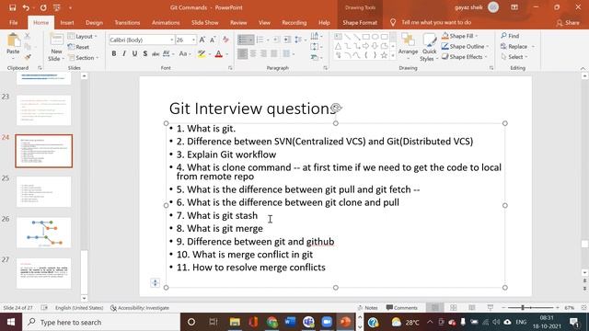Image resolution: width=589 pixels, height=331 pixels.
Task: Switch to Slide Sorter view icon
Action: 454,308
